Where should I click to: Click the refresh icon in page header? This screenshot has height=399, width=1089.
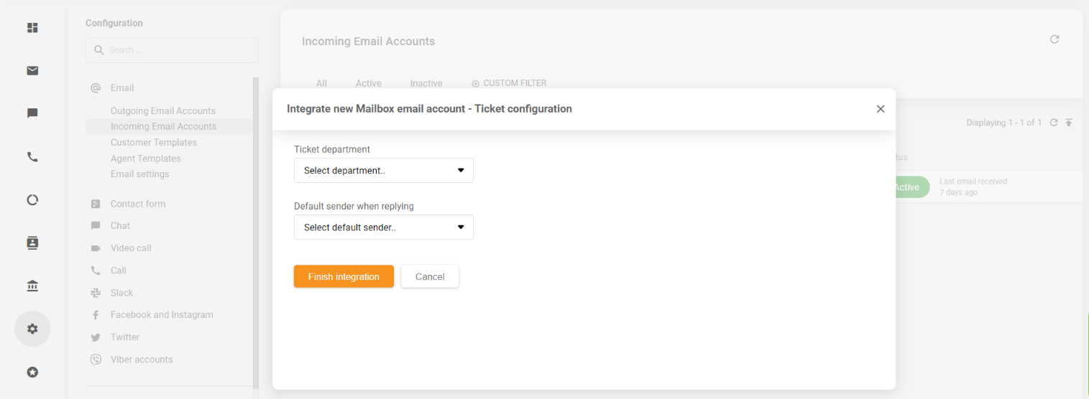coord(1054,39)
